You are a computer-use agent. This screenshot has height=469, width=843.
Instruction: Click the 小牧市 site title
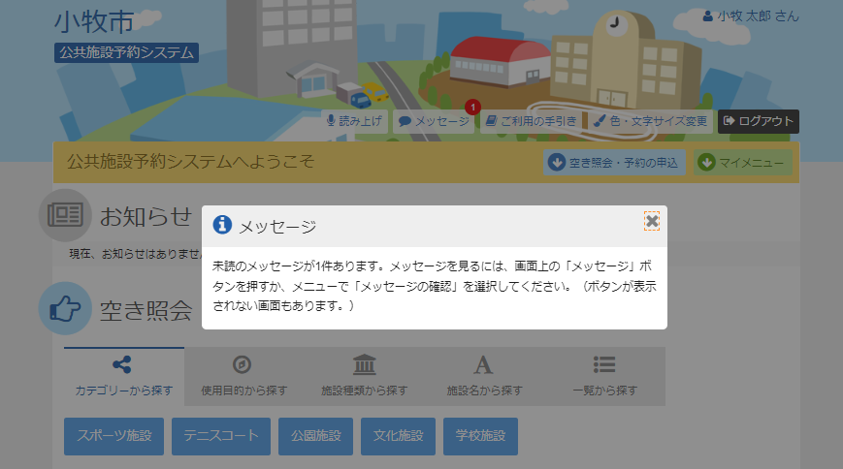(x=93, y=21)
